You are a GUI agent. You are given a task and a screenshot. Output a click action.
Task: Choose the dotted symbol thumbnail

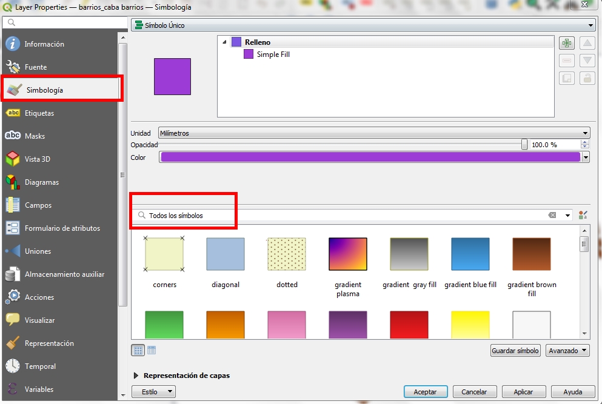(287, 254)
